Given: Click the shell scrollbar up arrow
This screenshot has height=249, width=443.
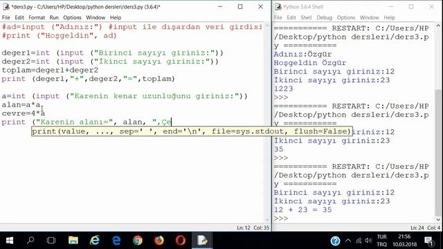Looking at the screenshot, I should pos(438,26).
